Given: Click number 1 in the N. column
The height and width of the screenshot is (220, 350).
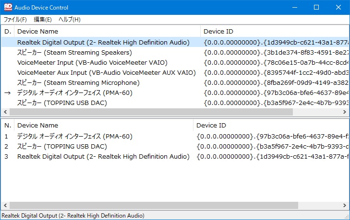Looking at the screenshot, I should 6,137.
